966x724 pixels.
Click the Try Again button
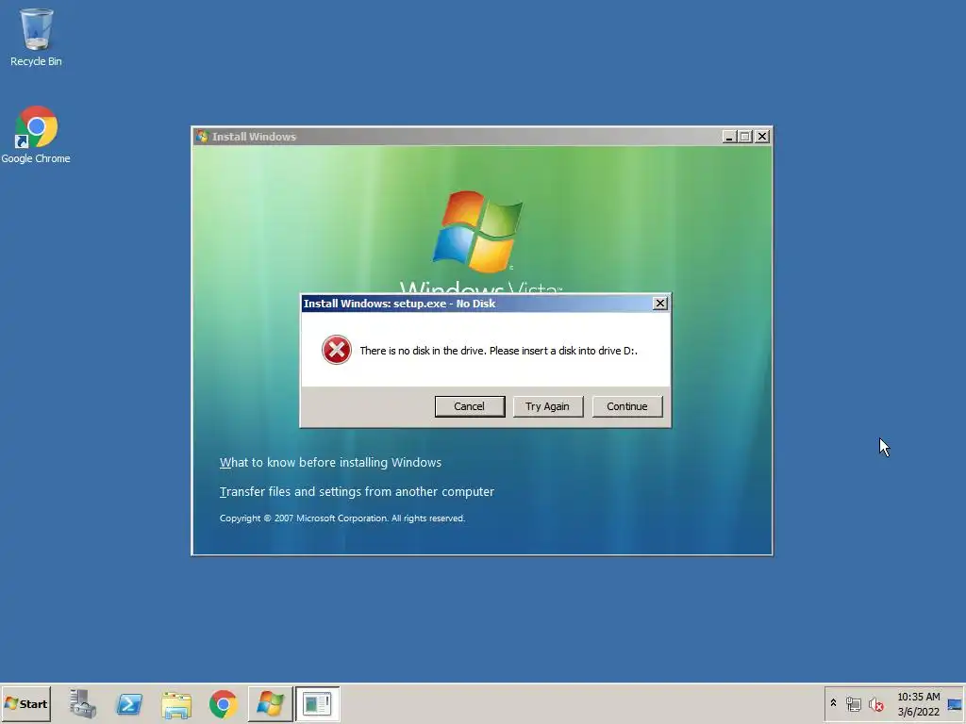548,406
